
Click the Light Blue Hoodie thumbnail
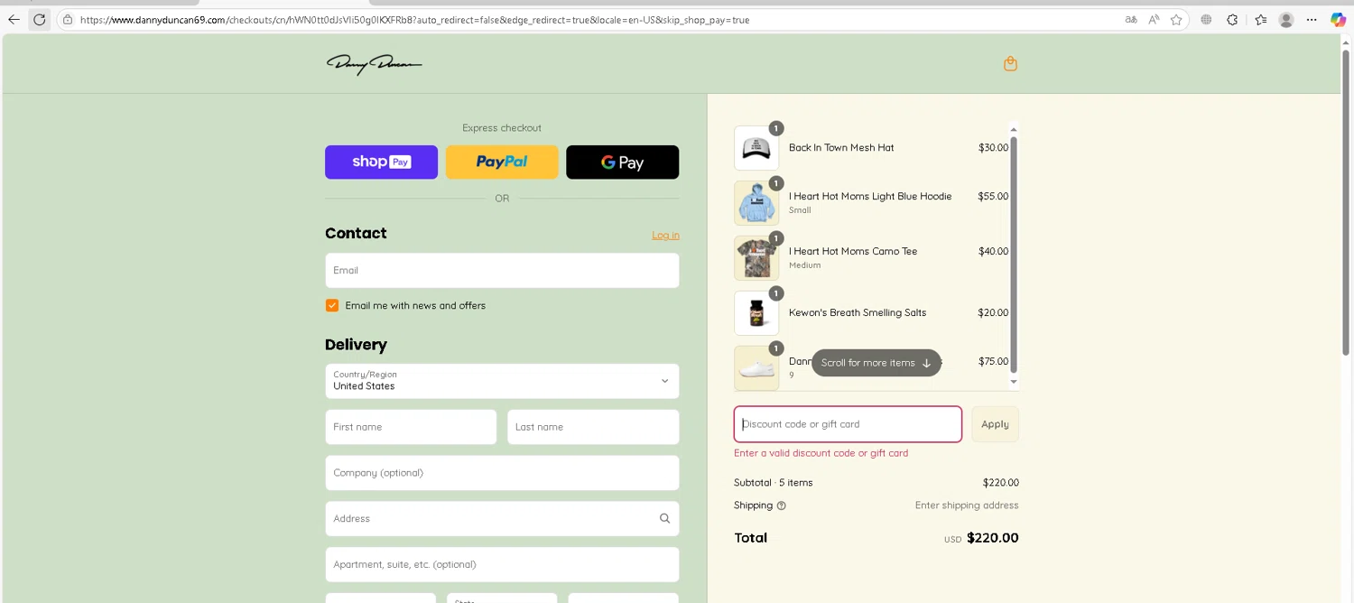(756, 203)
